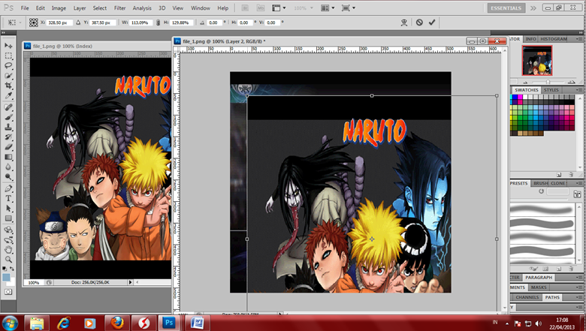
Task: Switch to the Channels tab
Action: click(x=527, y=297)
